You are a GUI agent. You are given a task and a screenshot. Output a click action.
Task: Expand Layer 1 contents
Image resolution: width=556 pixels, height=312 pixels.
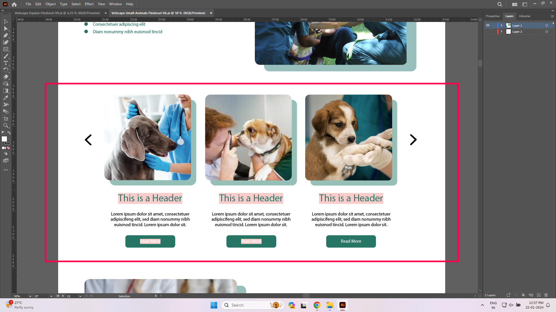click(x=501, y=25)
